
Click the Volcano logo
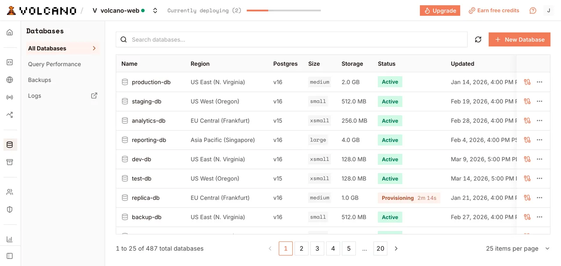[42, 11]
